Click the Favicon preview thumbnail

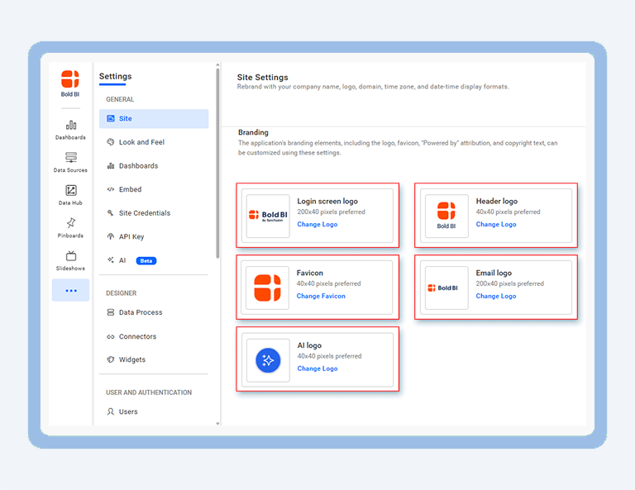coord(267,288)
